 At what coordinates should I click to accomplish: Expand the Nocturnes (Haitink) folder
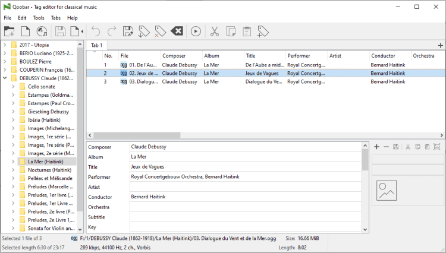(x=13, y=170)
